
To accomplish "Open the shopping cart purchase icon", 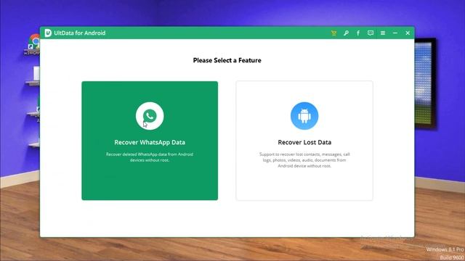I will pyautogui.click(x=333, y=33).
